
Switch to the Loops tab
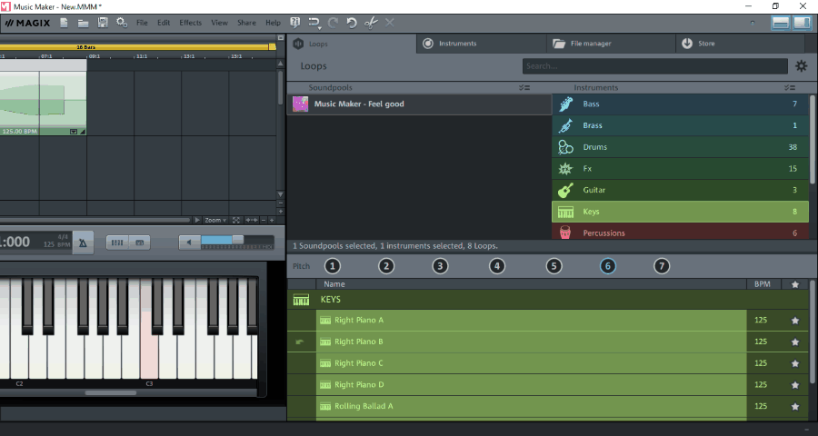(352, 44)
